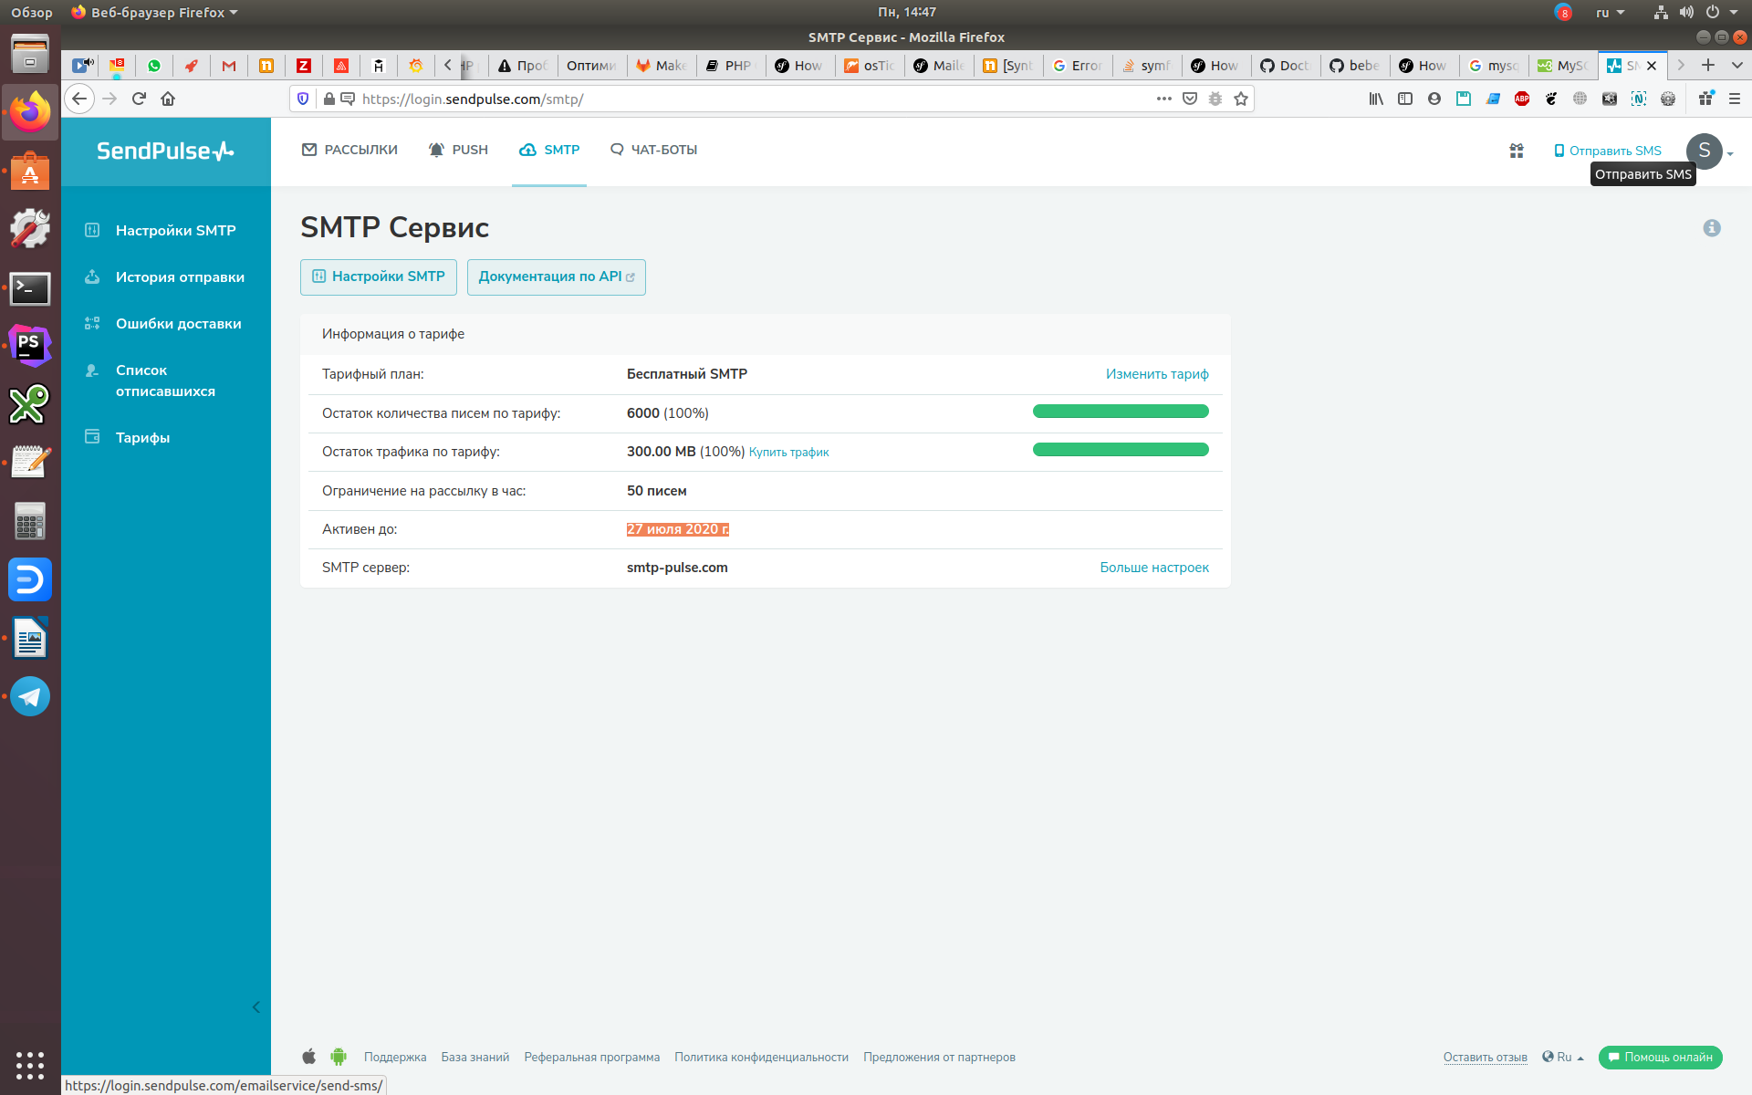The height and width of the screenshot is (1095, 1752).
Task: Click the Firefox home button
Action: point(168,99)
